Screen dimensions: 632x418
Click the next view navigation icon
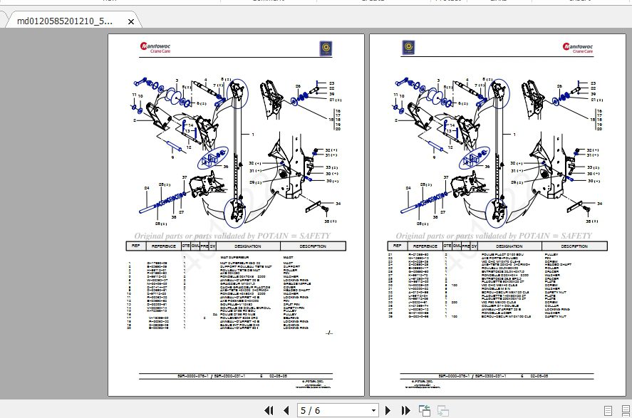tap(442, 411)
